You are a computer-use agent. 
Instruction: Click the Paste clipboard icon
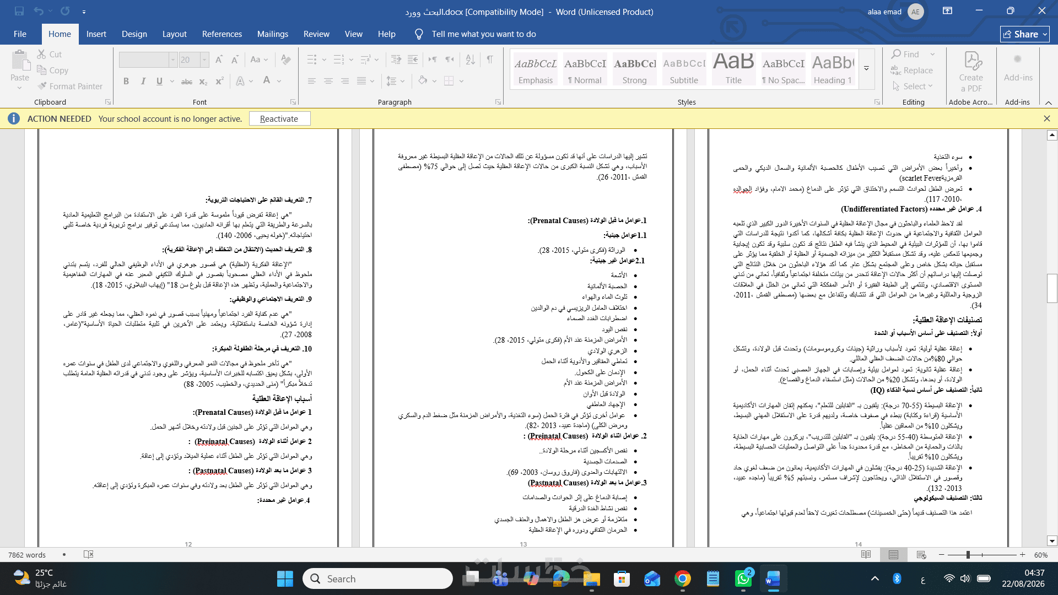[20, 61]
